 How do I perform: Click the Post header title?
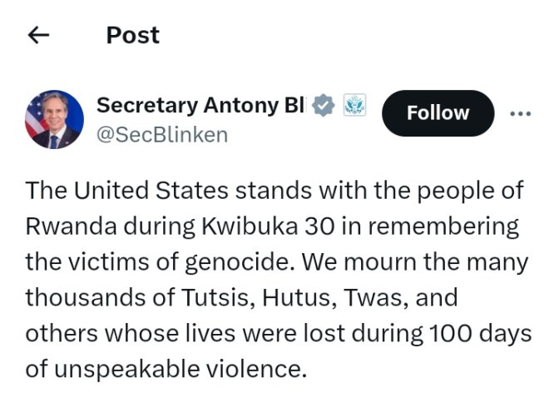pyautogui.click(x=132, y=35)
